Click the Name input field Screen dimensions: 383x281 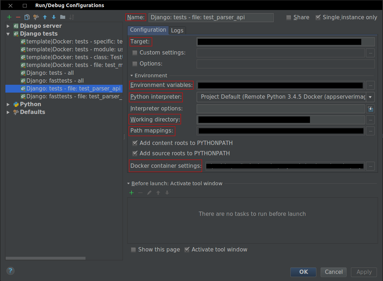coord(211,17)
